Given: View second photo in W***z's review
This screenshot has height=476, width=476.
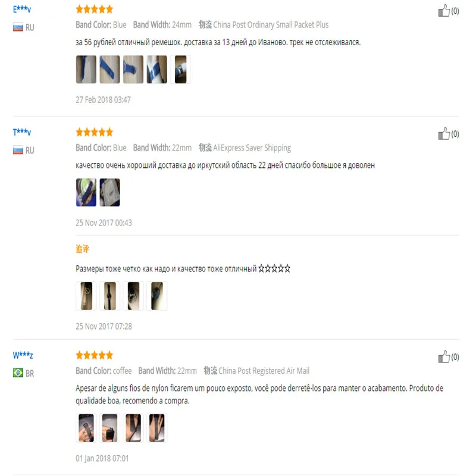Looking at the screenshot, I should (109, 428).
